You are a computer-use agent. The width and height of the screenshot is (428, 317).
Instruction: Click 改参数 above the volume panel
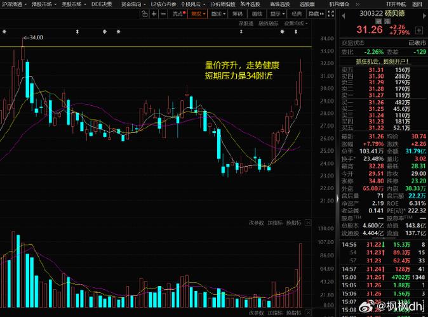(257, 223)
